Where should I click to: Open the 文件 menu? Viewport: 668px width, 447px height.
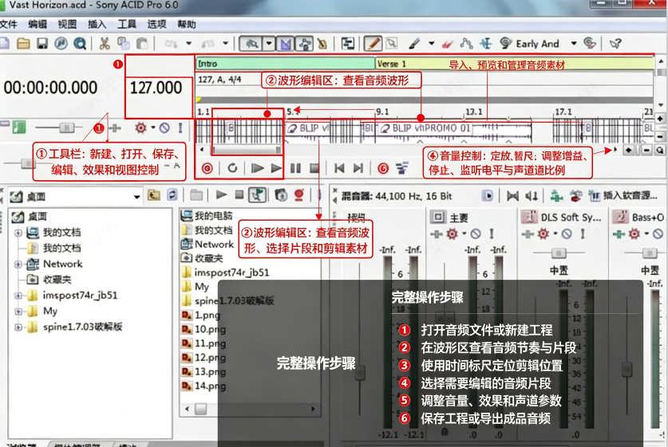(8, 24)
